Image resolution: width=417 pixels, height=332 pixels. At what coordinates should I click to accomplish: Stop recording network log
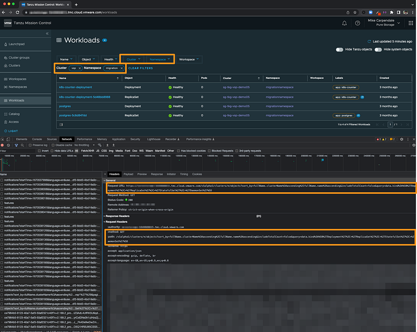point(3,145)
